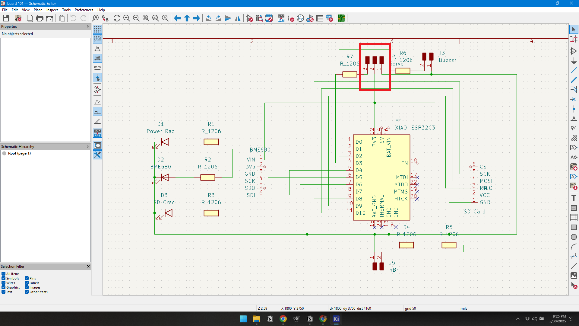
Task: Print the schematic via printer icon
Action: click(40, 18)
